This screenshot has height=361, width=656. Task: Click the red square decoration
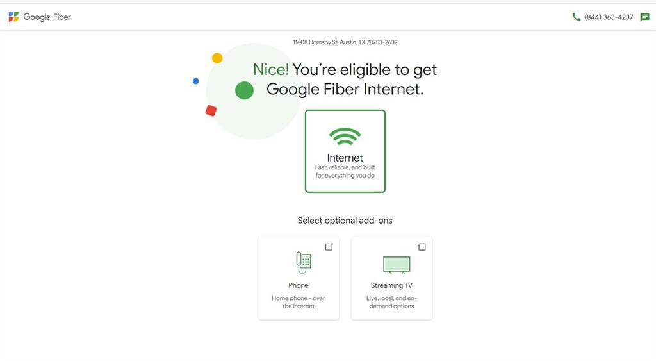pos(211,110)
